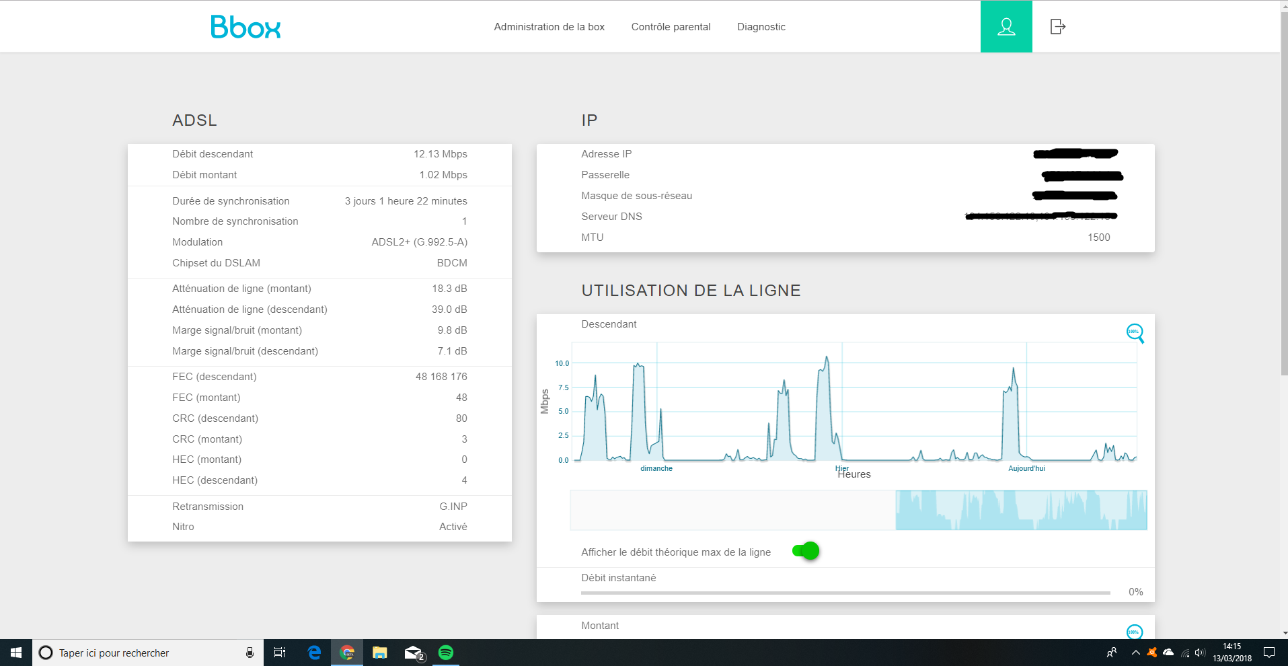The image size is (1288, 666).
Task: Open File Explorer from taskbar
Action: 380,653
